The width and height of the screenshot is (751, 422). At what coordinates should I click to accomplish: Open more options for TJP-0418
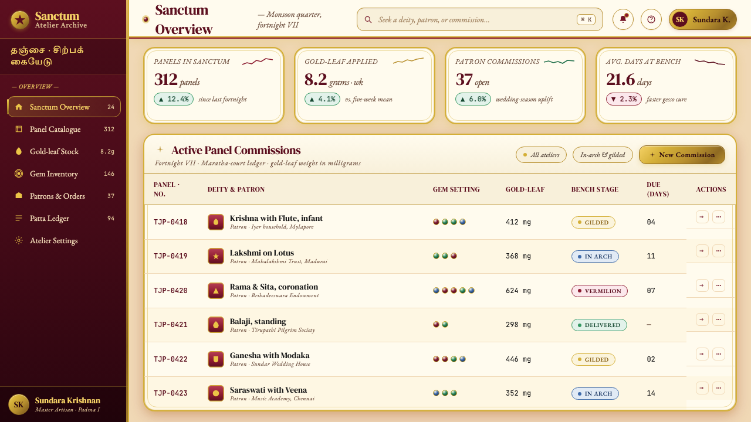pyautogui.click(x=719, y=217)
